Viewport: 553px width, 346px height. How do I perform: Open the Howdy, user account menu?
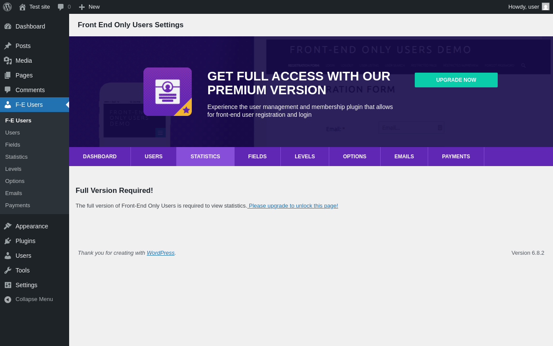point(529,7)
